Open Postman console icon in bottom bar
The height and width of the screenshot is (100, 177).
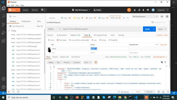point(18,92)
